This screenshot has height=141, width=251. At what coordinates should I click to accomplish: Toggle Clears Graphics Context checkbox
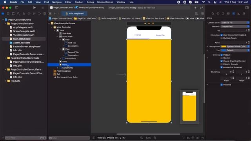point(222,61)
